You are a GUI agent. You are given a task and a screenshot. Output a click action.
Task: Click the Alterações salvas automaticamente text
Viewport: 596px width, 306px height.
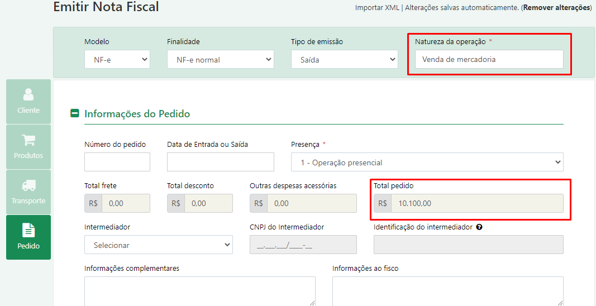pos(462,8)
